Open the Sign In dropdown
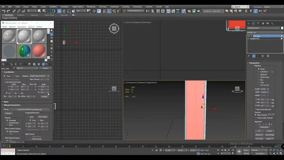Screen dimensions: 284x160 pos(240,7)
